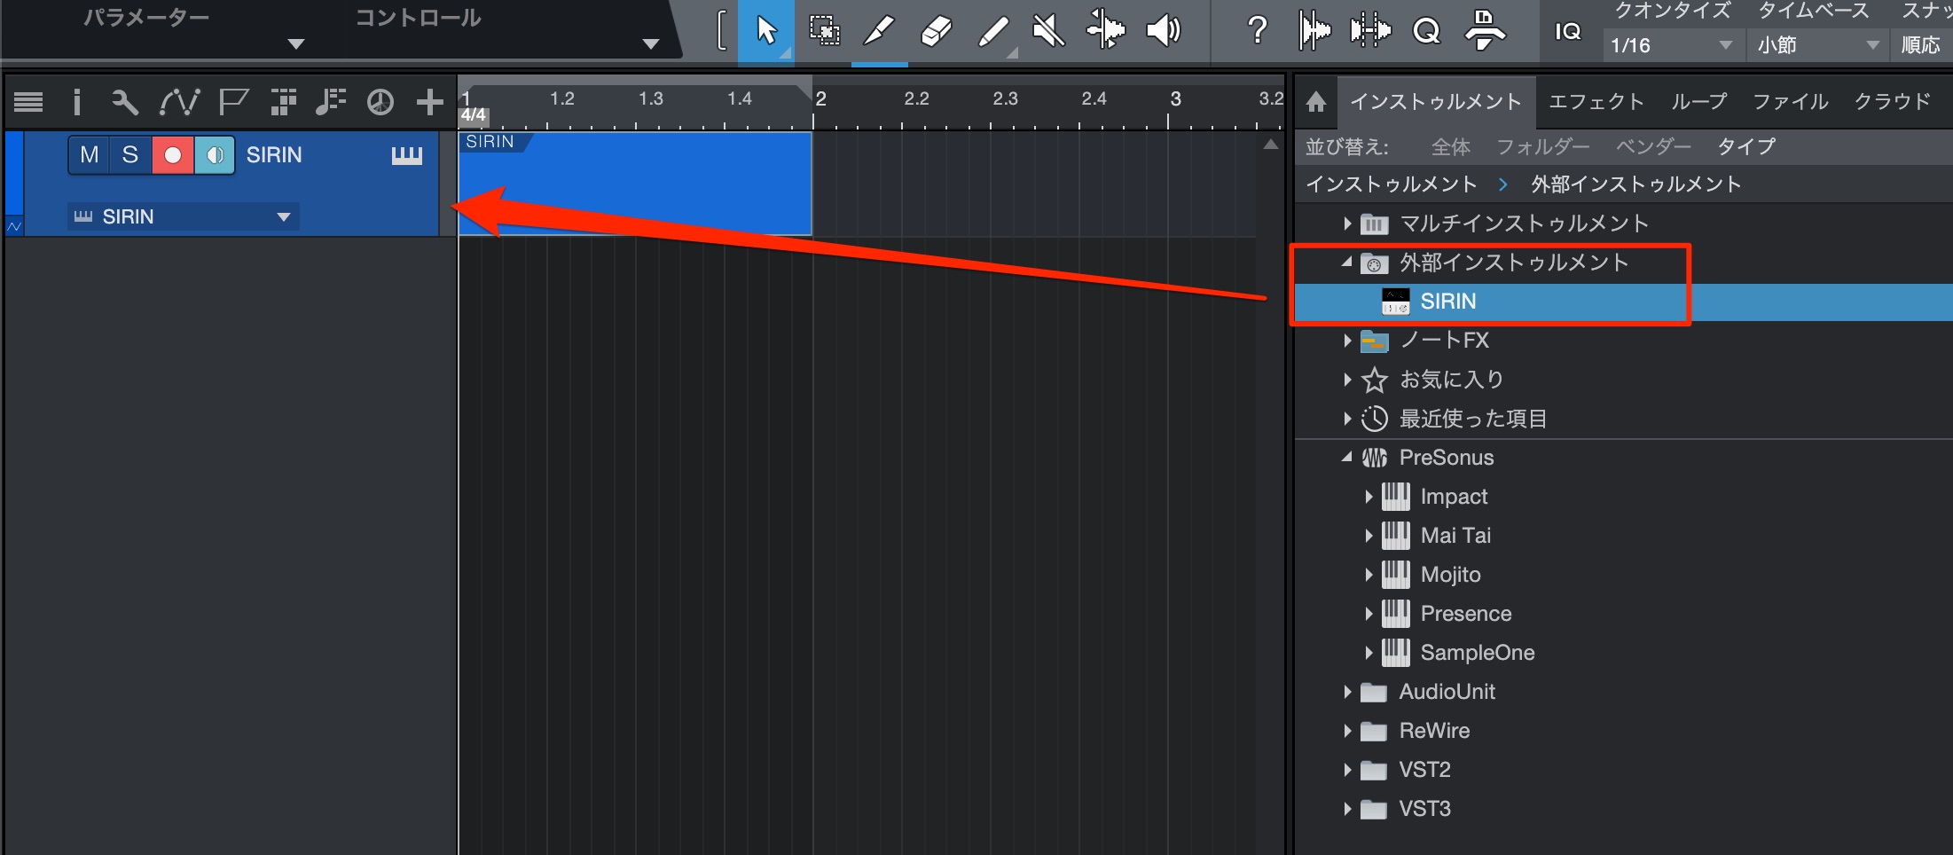The width and height of the screenshot is (1953, 855).
Task: Select the Presence instrument
Action: (x=1465, y=614)
